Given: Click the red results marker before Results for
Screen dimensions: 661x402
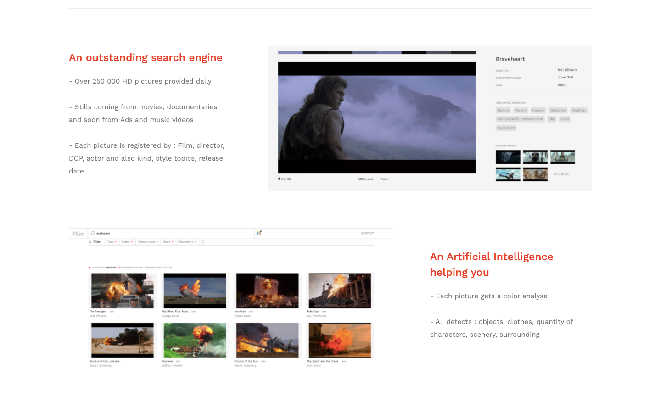Looking at the screenshot, I should tap(89, 267).
